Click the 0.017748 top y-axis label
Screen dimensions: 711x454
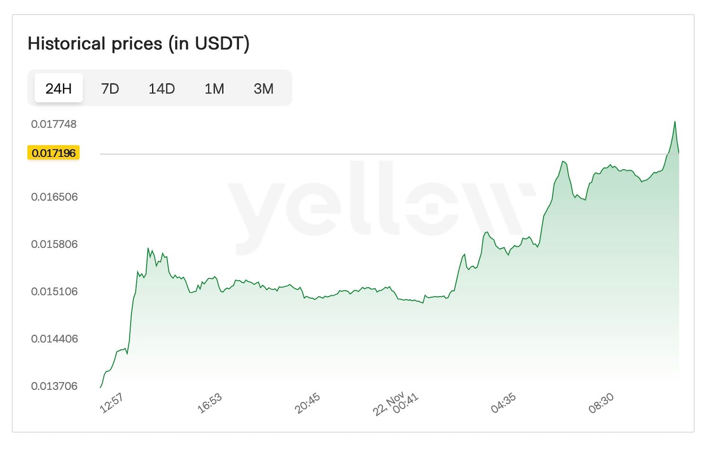(54, 124)
